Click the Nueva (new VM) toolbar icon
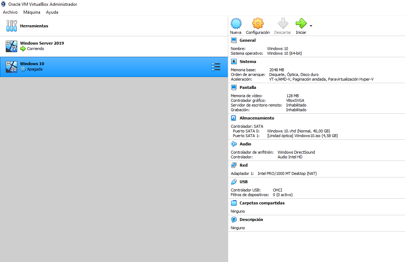 pyautogui.click(x=236, y=23)
